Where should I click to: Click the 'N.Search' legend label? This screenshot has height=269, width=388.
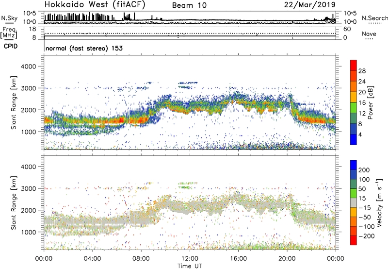[x=374, y=18]
